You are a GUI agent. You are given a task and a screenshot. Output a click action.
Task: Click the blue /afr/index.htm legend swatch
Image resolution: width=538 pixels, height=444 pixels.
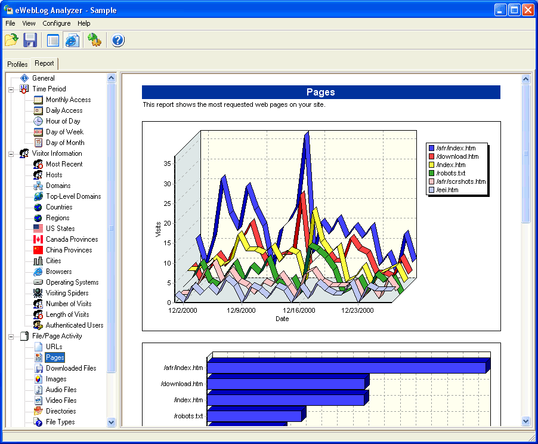[x=432, y=148]
